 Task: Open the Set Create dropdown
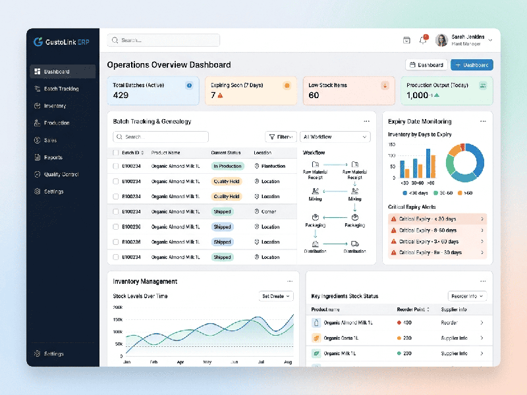pos(276,296)
